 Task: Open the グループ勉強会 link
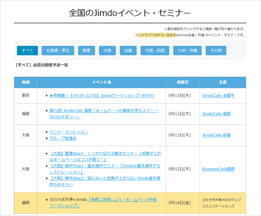point(63,138)
